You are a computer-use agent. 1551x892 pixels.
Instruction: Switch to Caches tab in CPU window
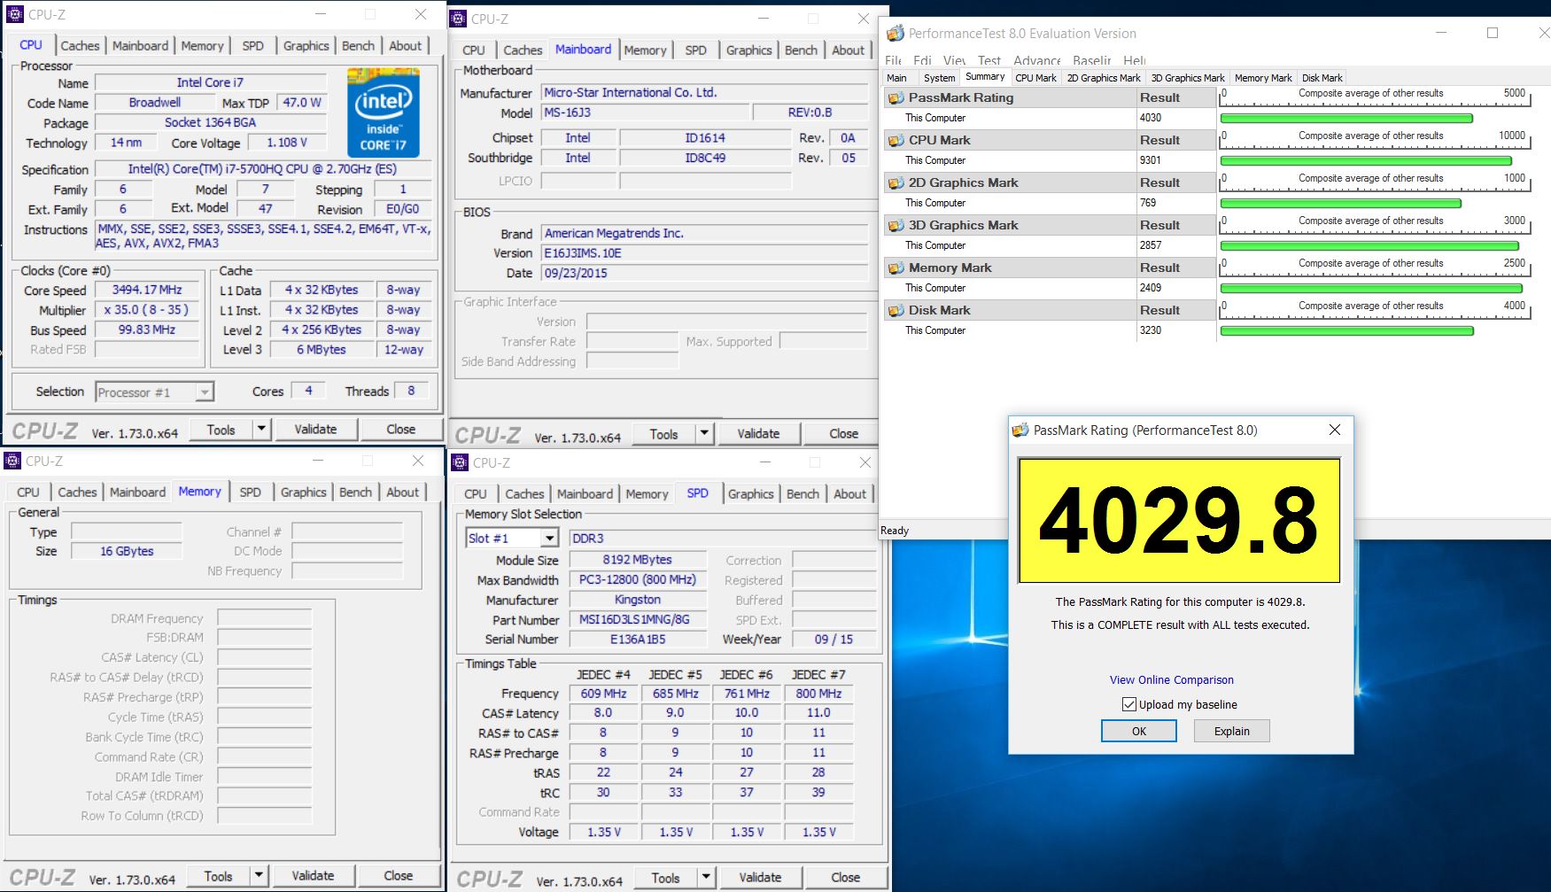(x=80, y=45)
